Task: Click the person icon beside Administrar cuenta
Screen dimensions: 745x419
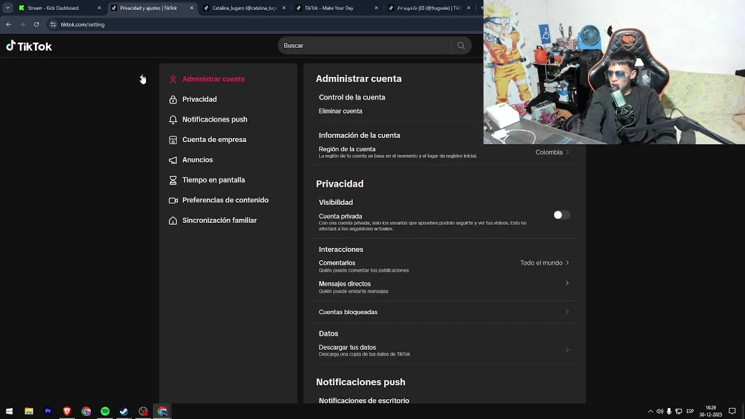Action: (x=173, y=79)
